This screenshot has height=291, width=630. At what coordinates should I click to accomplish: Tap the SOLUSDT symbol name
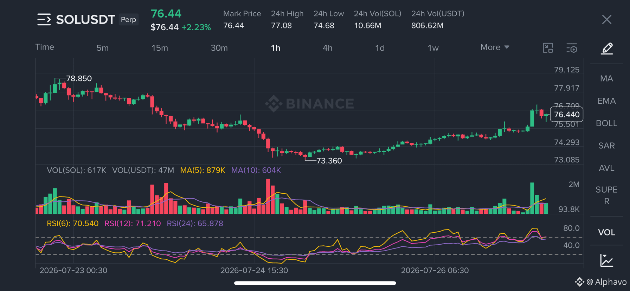pos(85,20)
